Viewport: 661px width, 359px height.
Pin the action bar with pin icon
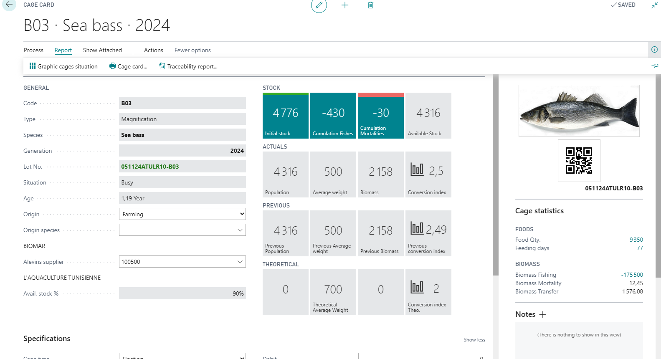click(x=655, y=66)
